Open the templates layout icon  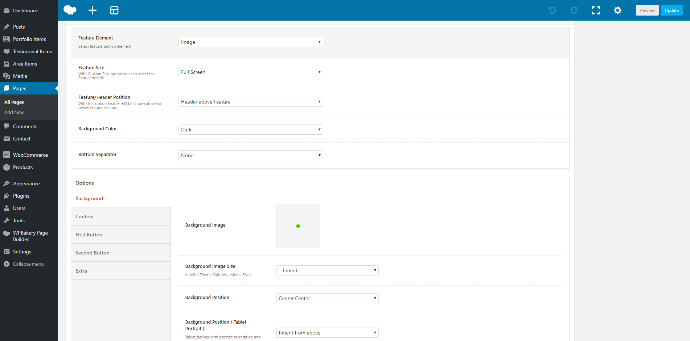[114, 10]
